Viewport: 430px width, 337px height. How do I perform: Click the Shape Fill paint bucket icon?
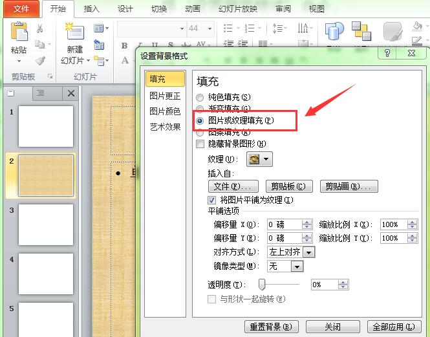point(417,27)
